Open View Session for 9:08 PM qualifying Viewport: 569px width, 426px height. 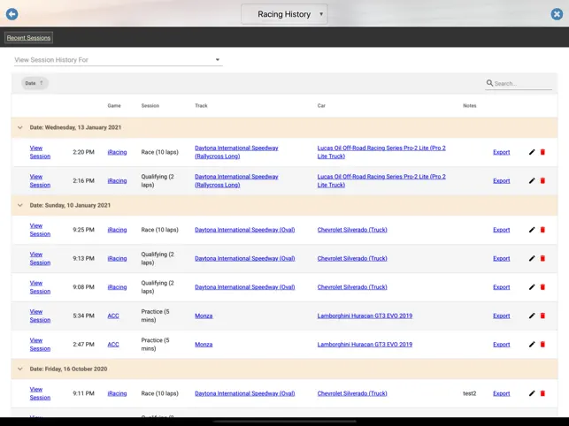pos(40,287)
